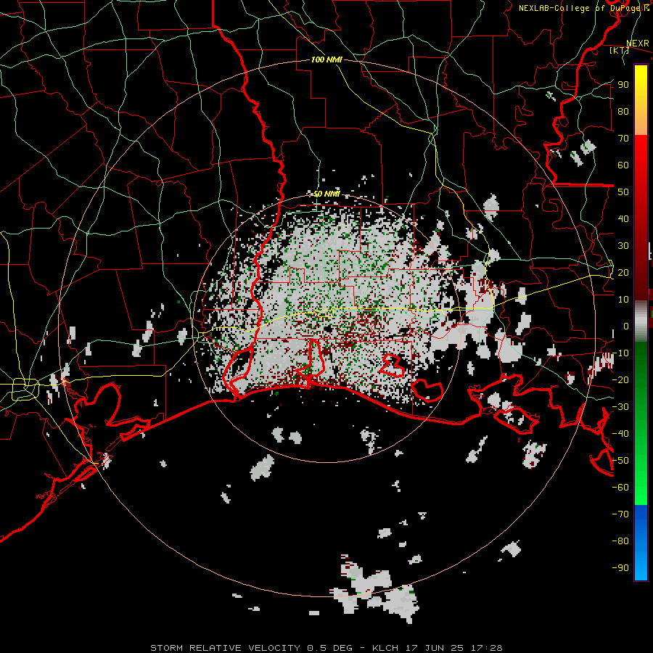
Task: Select the positive 20 scale label
Action: [623, 273]
